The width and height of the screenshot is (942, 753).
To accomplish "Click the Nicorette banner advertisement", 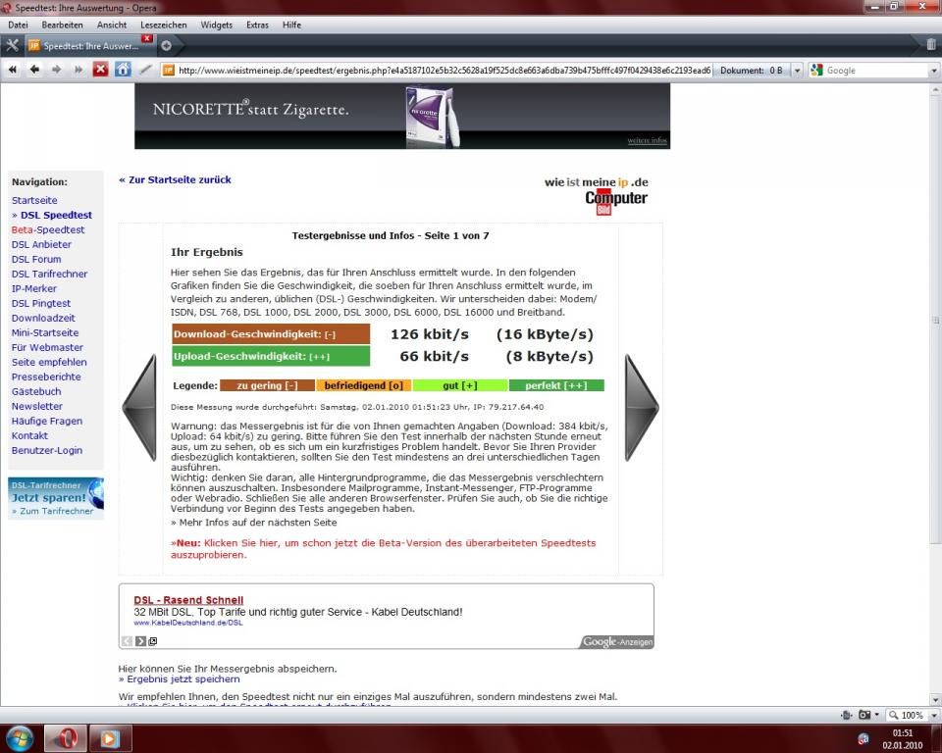I will (401, 116).
